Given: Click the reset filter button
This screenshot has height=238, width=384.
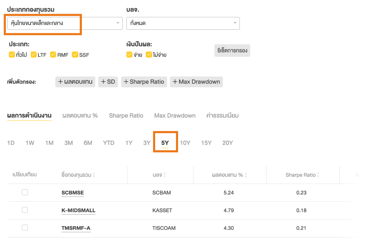Looking at the screenshot, I should (232, 50).
